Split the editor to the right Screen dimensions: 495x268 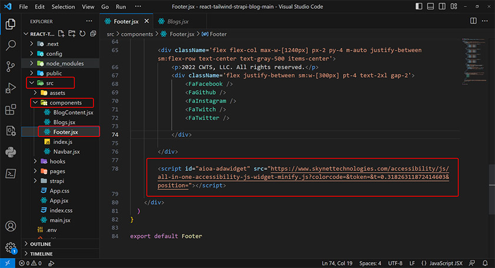pos(473,21)
